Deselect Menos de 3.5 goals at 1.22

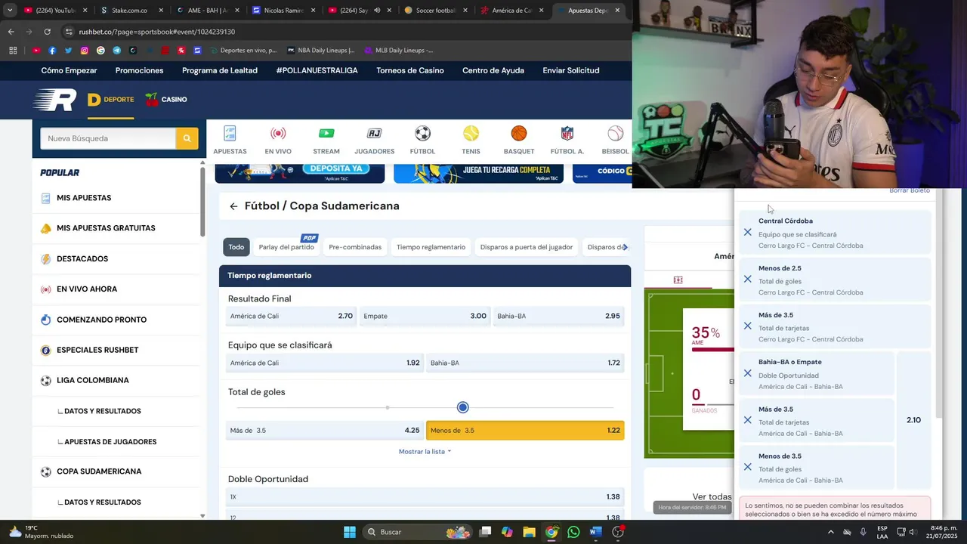pyautogui.click(x=525, y=431)
